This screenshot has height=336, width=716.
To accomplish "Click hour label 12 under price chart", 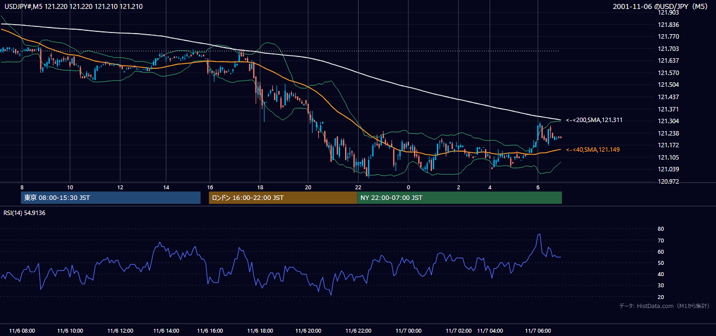I will click(x=120, y=187).
